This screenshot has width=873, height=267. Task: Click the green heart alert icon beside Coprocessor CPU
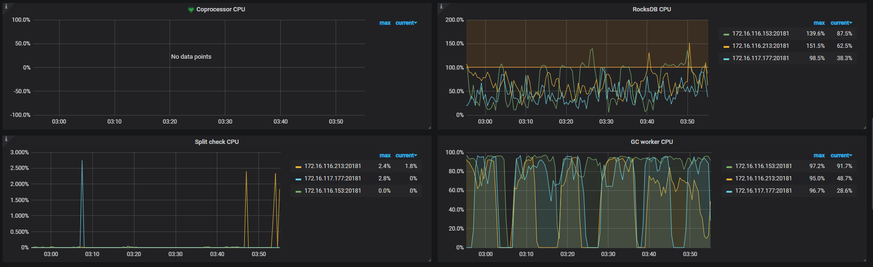191,9
